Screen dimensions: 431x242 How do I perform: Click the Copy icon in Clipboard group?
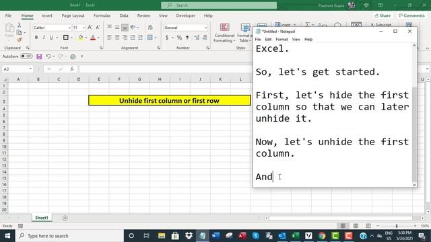click(20, 32)
